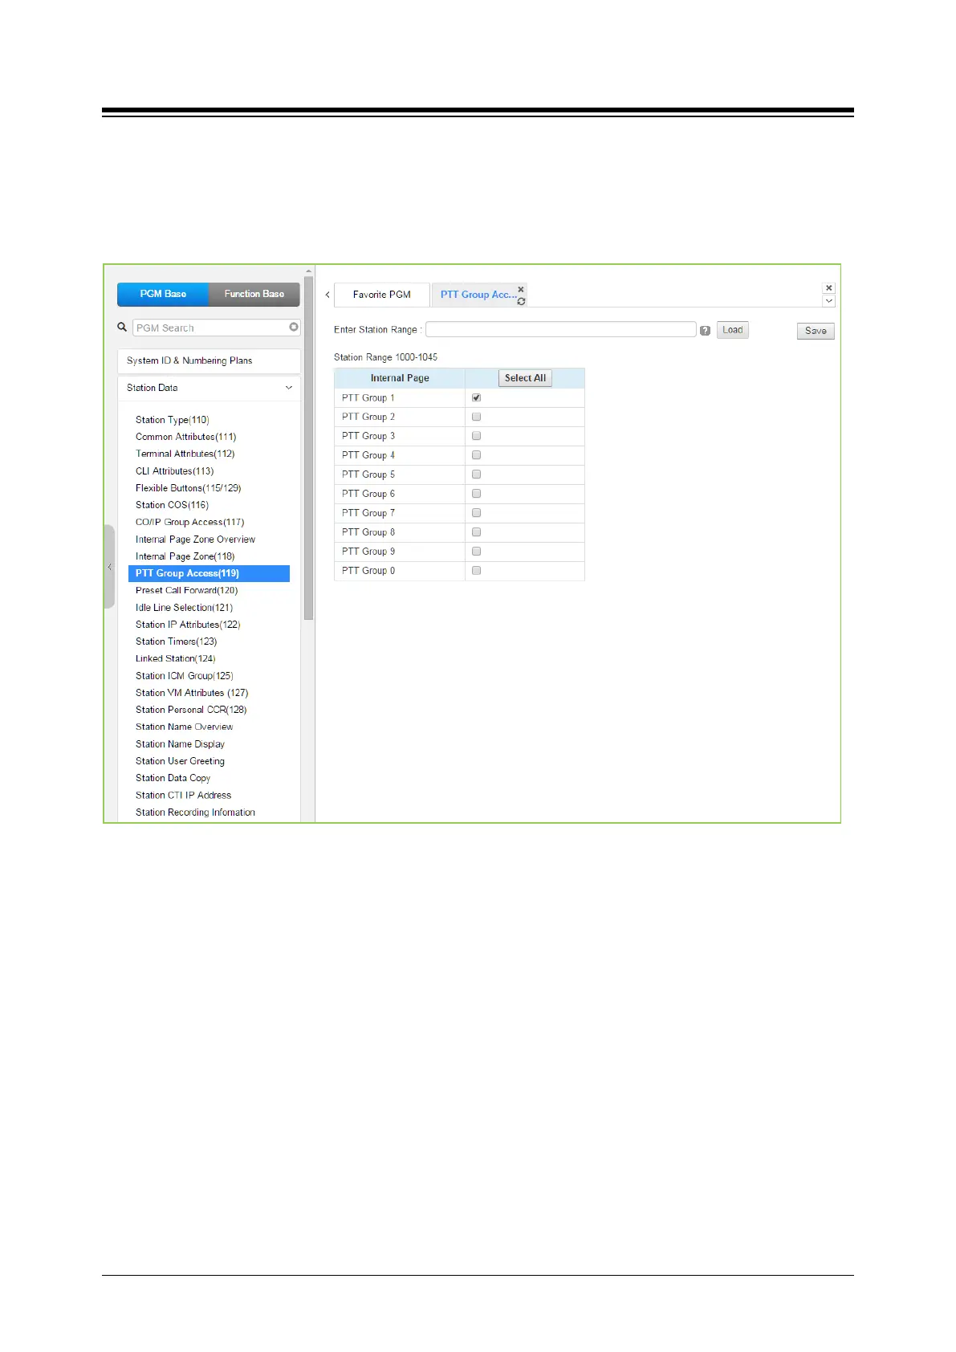Open Station Timers(123)
The height and width of the screenshot is (1352, 956).
[x=177, y=641]
